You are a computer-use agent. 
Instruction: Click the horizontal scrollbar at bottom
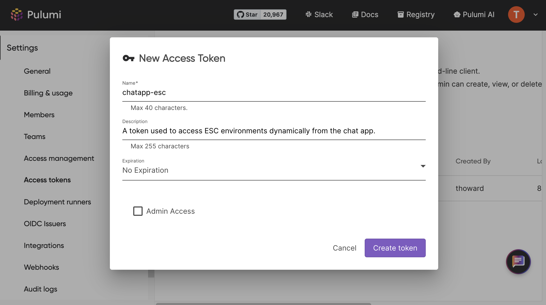pos(263,303)
